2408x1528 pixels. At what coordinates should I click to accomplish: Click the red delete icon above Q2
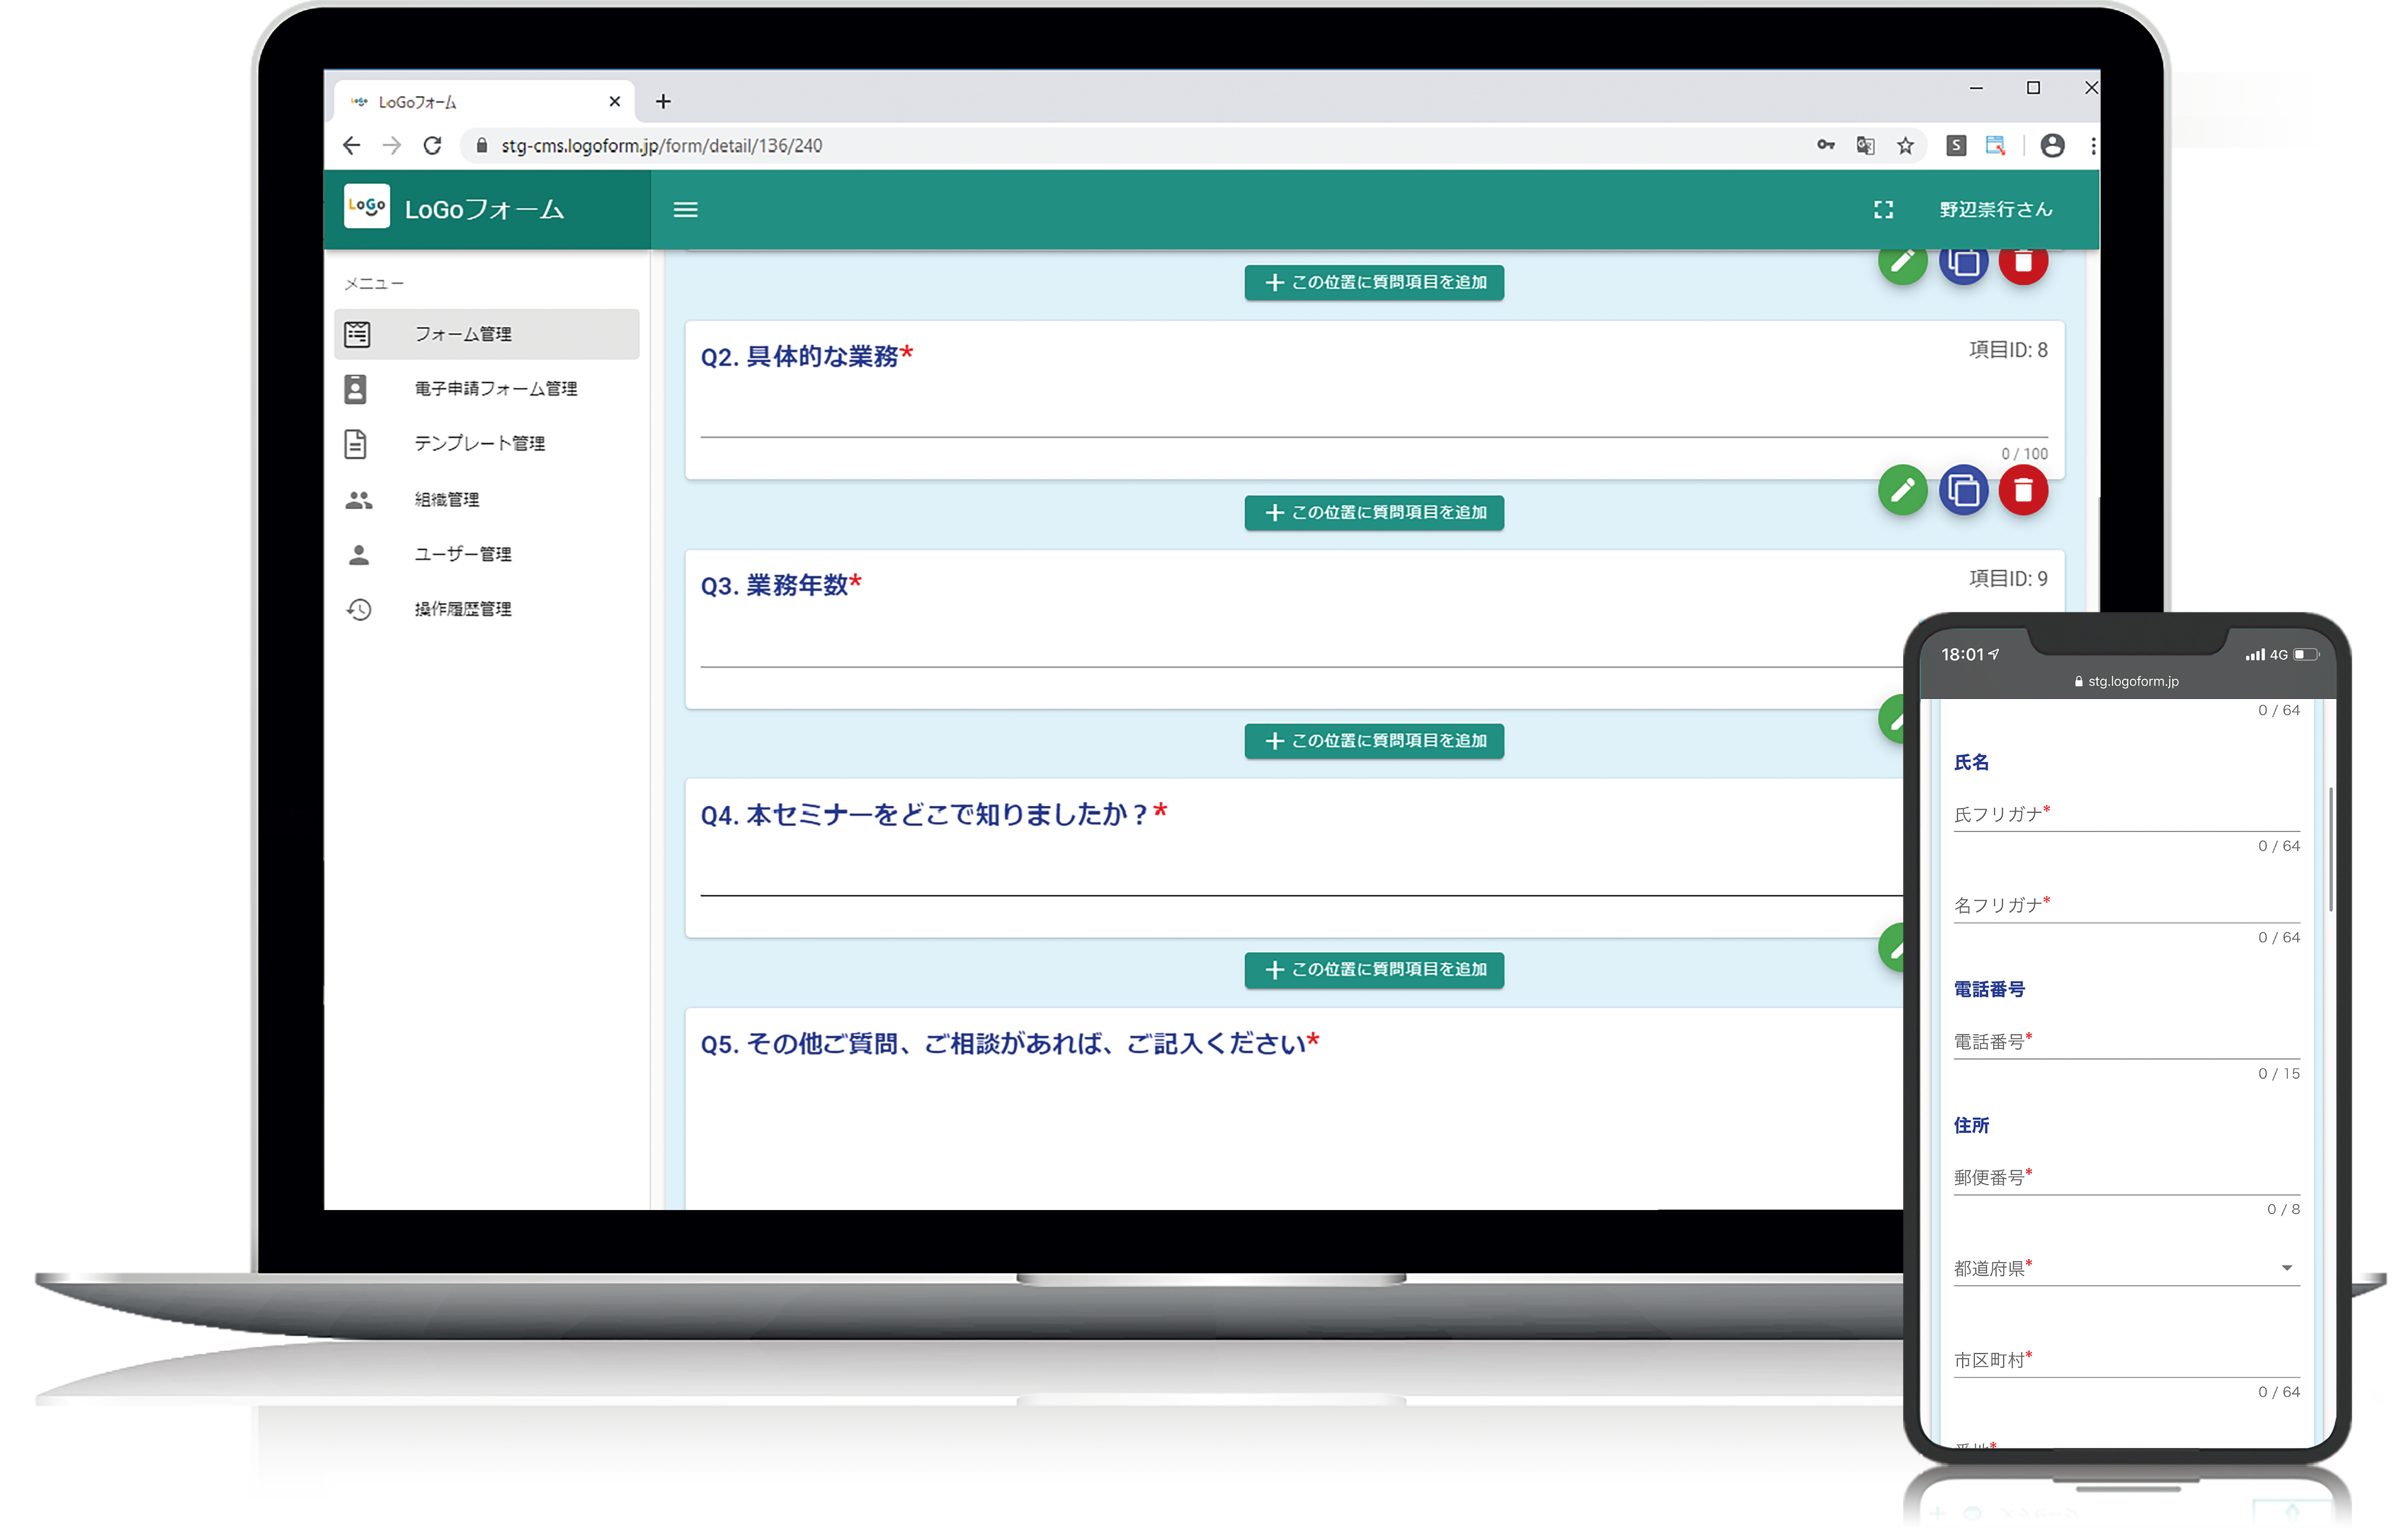point(2023,267)
